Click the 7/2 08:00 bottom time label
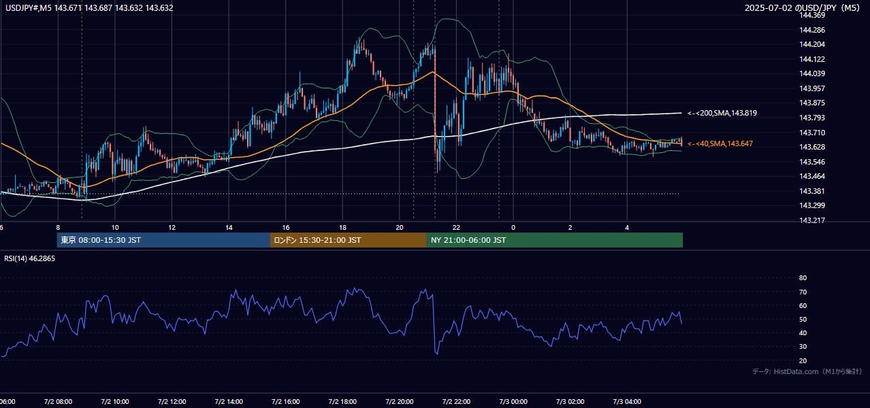This screenshot has height=408, width=870. point(58,402)
